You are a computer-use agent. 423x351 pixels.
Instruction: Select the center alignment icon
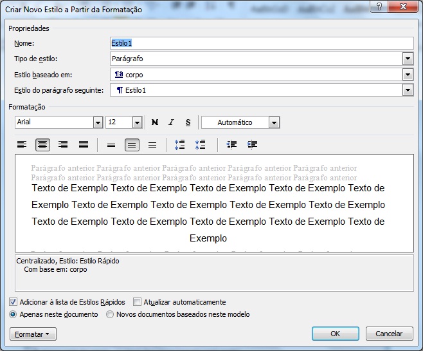point(42,145)
